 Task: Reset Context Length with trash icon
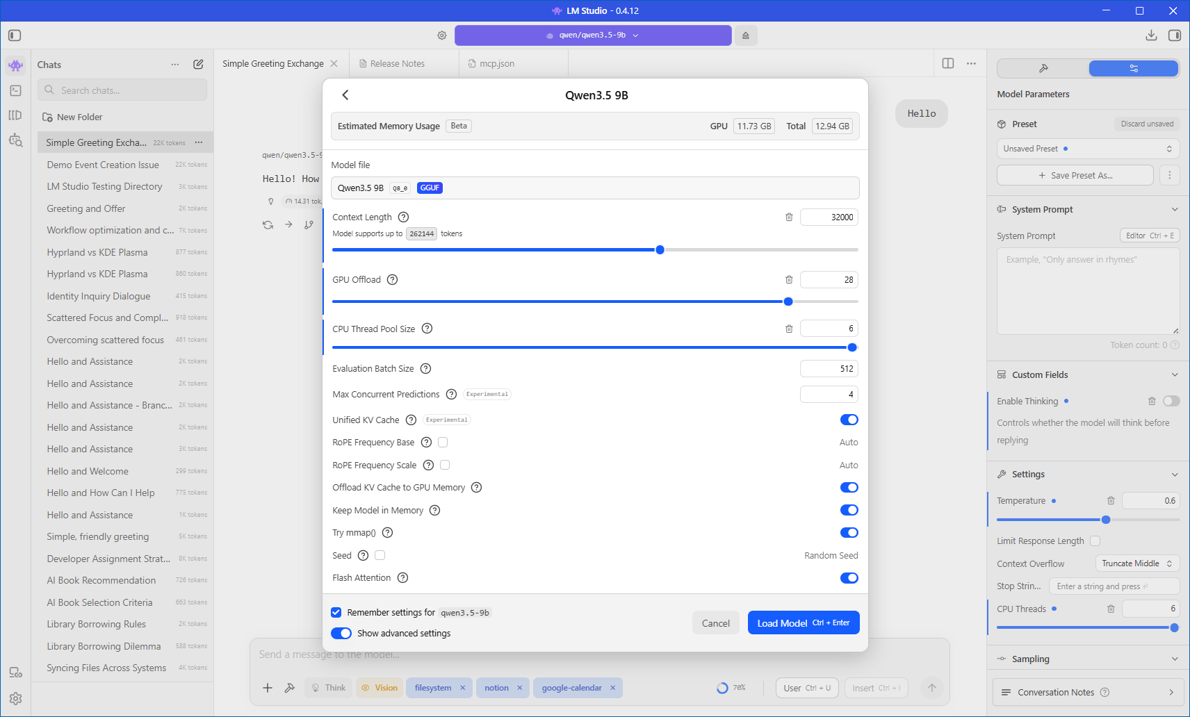(789, 217)
